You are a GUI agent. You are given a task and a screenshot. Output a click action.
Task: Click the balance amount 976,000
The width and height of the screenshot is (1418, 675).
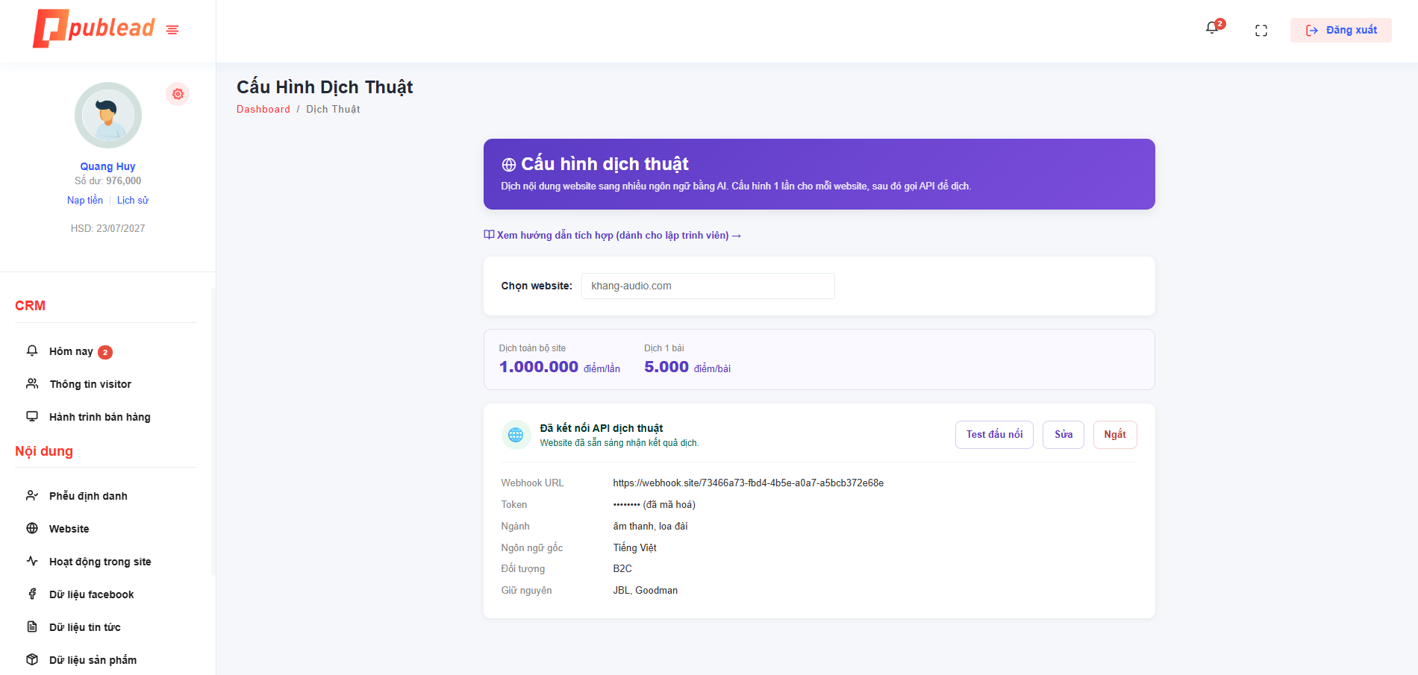pos(124,180)
